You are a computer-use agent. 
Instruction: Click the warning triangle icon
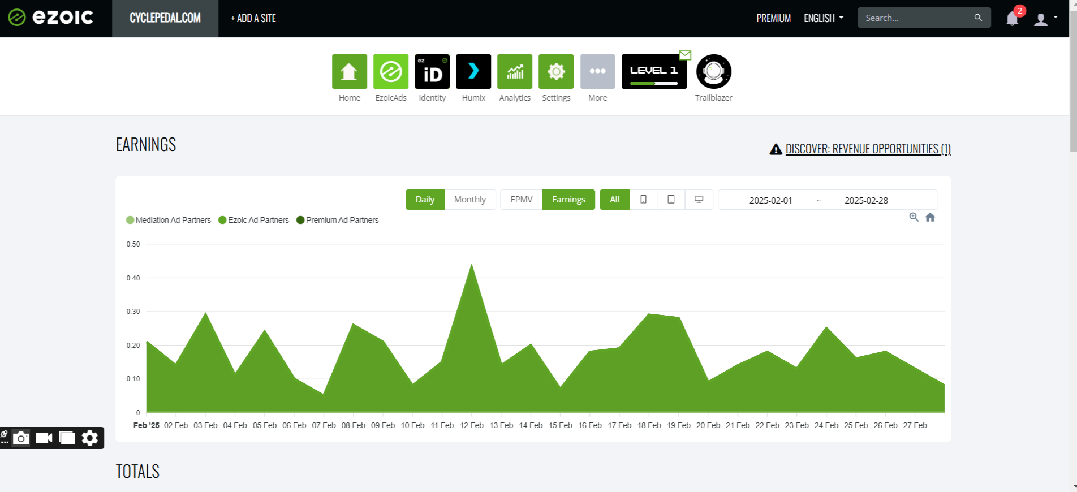[x=776, y=149]
